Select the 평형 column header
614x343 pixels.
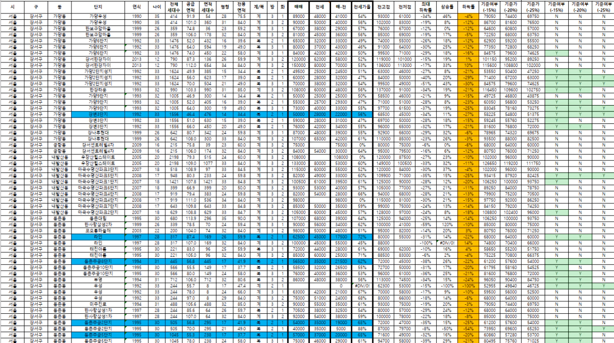[224, 7]
